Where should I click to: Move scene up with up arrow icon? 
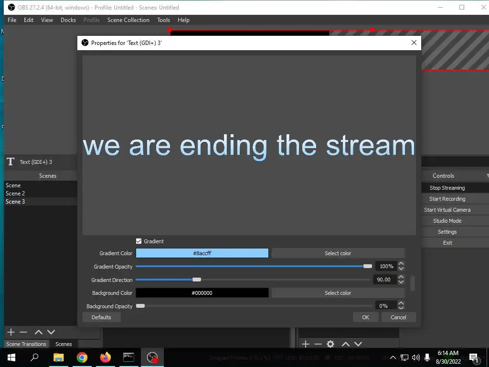38,332
